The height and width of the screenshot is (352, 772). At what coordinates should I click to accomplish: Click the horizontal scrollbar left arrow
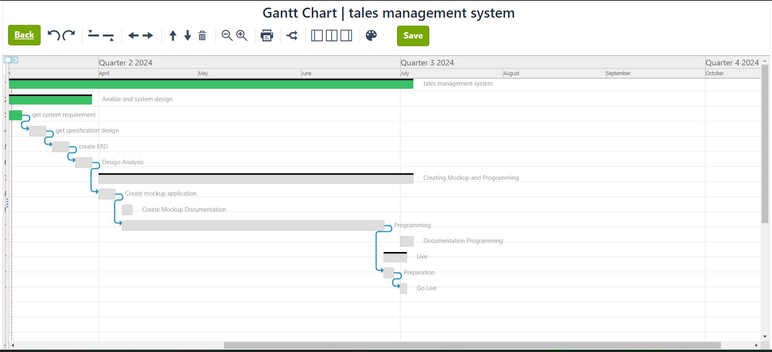pos(13,345)
